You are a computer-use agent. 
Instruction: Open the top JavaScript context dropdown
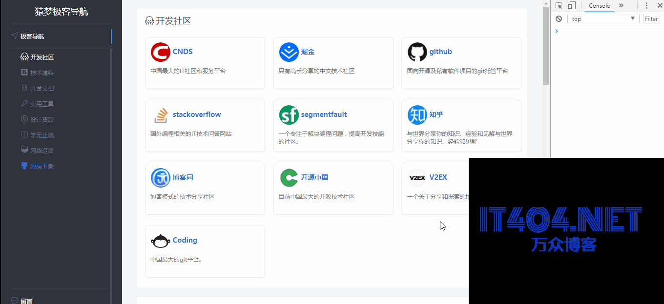pyautogui.click(x=603, y=19)
